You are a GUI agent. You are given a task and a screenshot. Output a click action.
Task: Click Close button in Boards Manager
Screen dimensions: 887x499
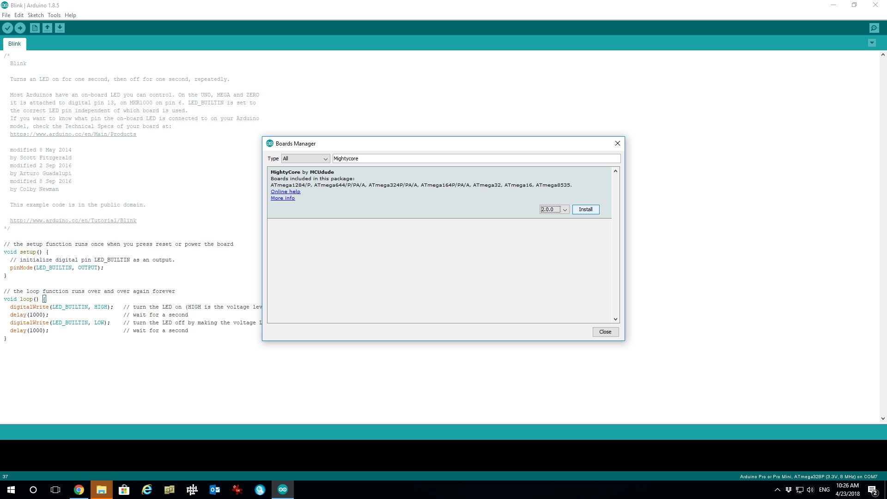point(605,332)
